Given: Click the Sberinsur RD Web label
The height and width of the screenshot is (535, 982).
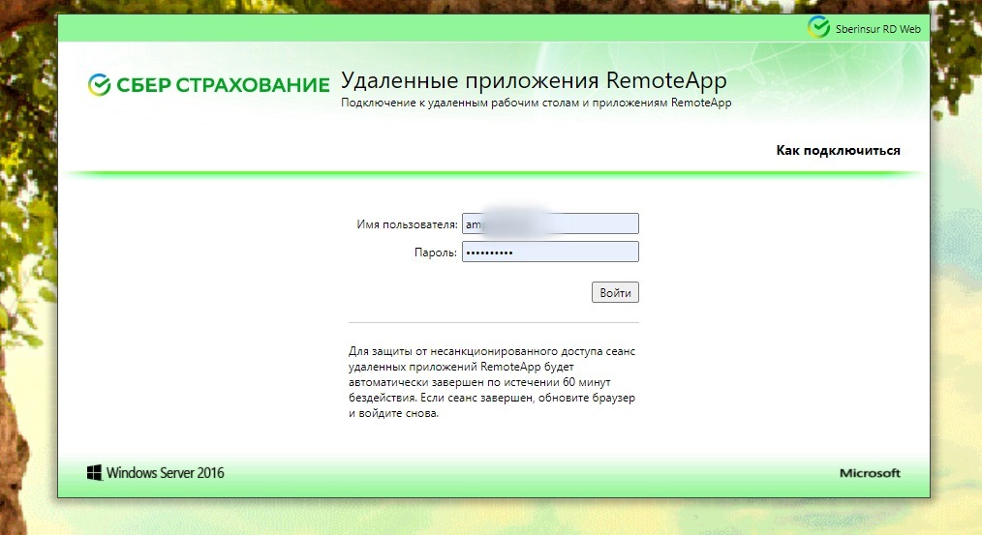Looking at the screenshot, I should [x=878, y=29].
